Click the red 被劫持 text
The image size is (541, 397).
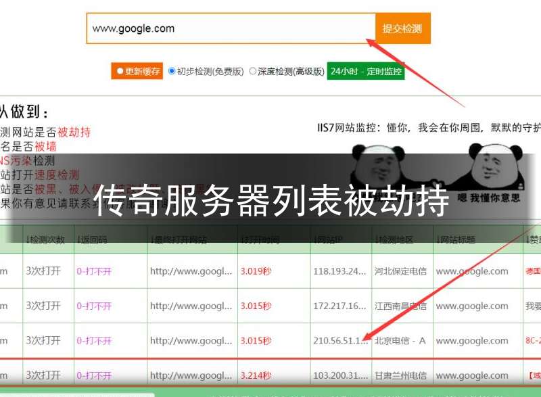pyautogui.click(x=74, y=132)
